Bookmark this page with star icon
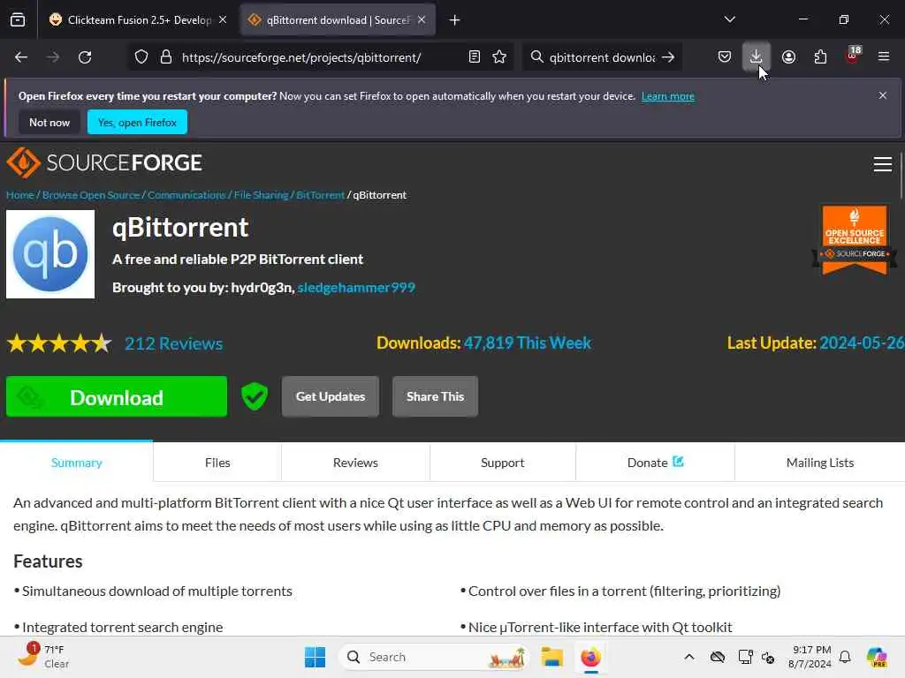Screen dimensions: 905x678 (x=500, y=57)
